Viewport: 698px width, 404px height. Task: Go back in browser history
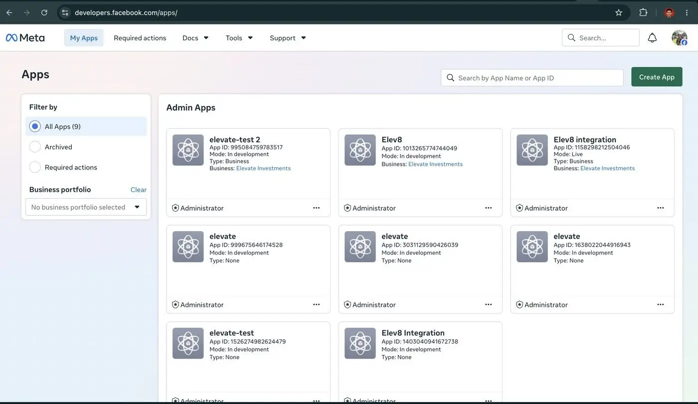pyautogui.click(x=9, y=12)
